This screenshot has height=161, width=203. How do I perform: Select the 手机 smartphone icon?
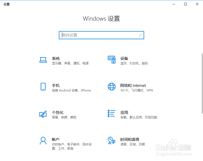coord(43,87)
